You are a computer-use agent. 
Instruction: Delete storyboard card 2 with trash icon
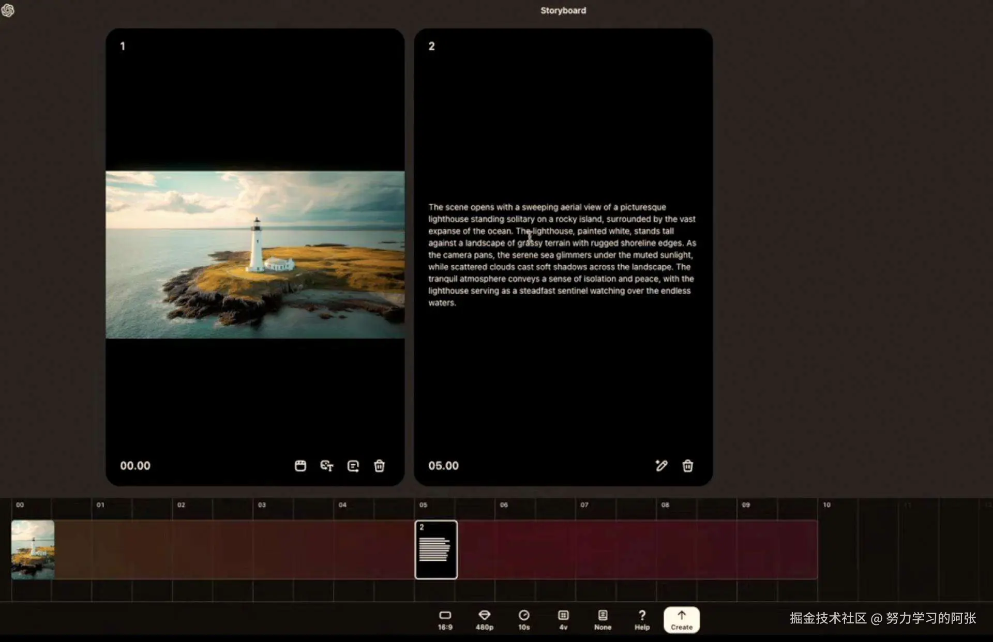point(688,466)
